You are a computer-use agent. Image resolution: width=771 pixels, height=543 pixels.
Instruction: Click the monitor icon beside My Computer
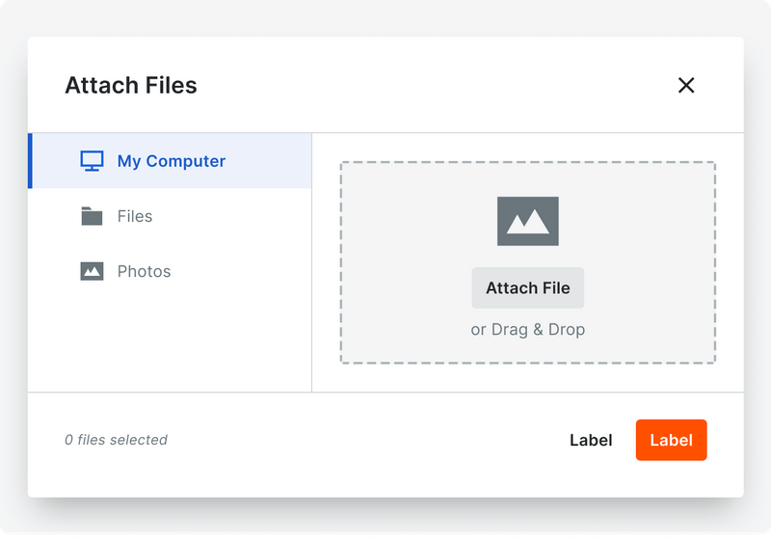(92, 161)
